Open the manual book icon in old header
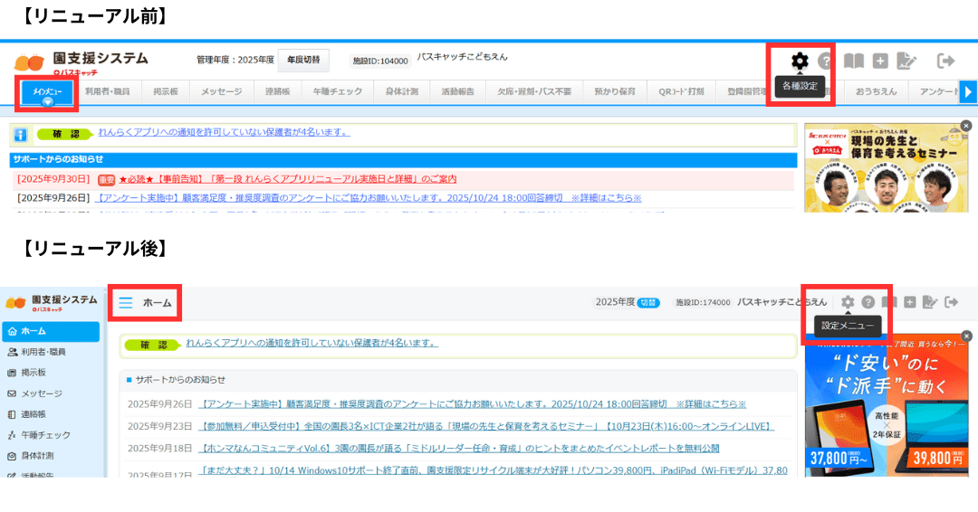This screenshot has height=512, width=978. [853, 62]
